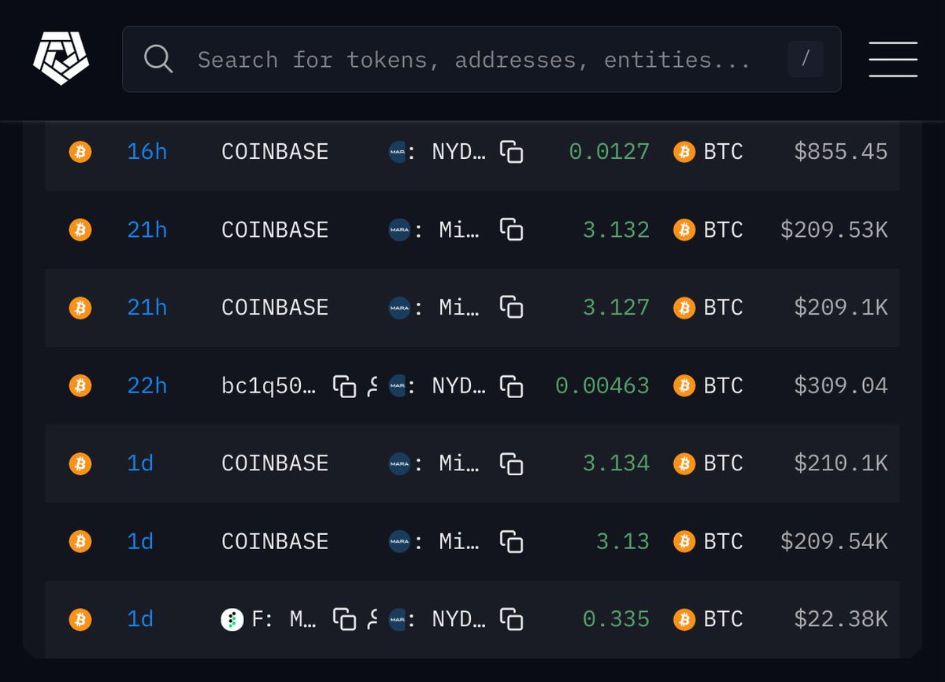Focus the token search input field
The image size is (945, 682).
[472, 60]
